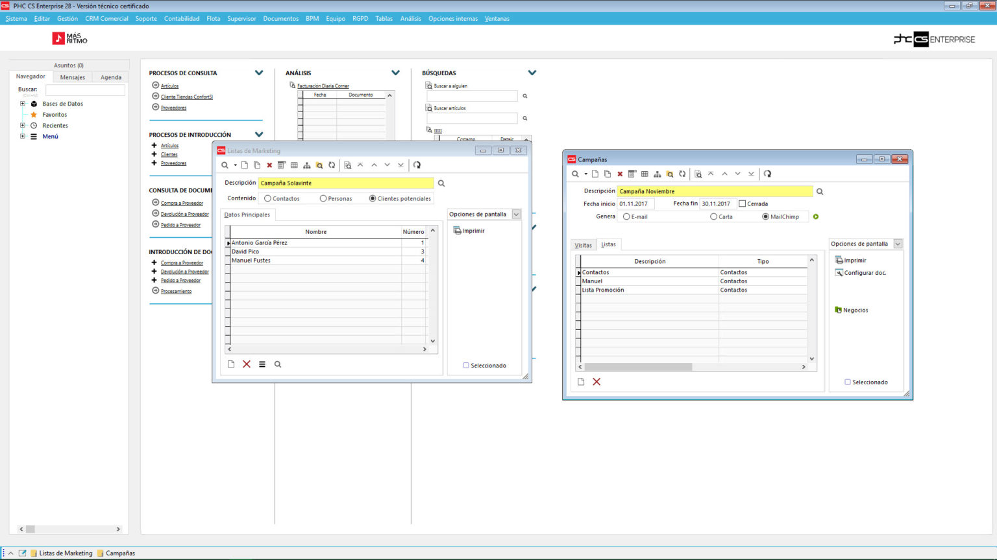Image resolution: width=997 pixels, height=560 pixels.
Task: Select the Contactos radio button in Listas de Marketing
Action: 267,198
